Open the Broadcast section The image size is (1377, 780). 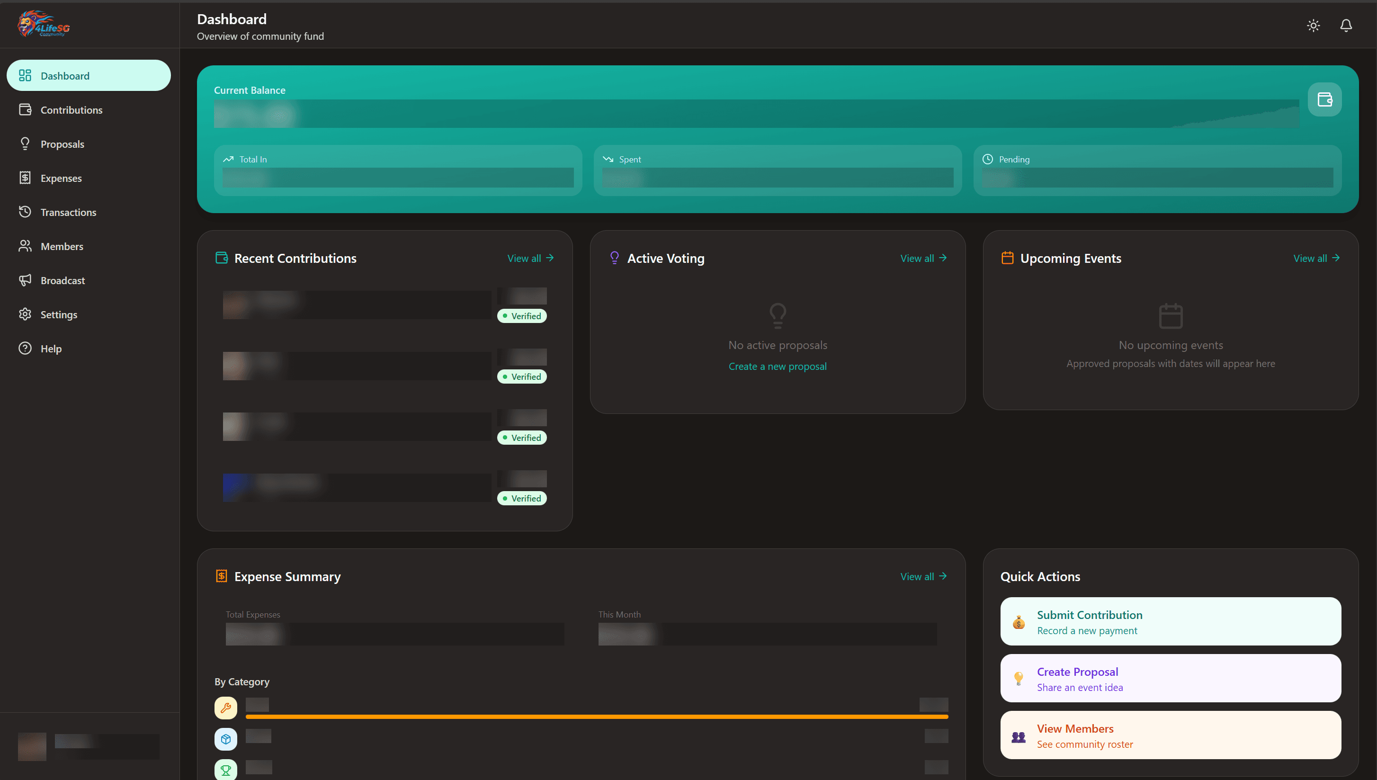tap(63, 280)
